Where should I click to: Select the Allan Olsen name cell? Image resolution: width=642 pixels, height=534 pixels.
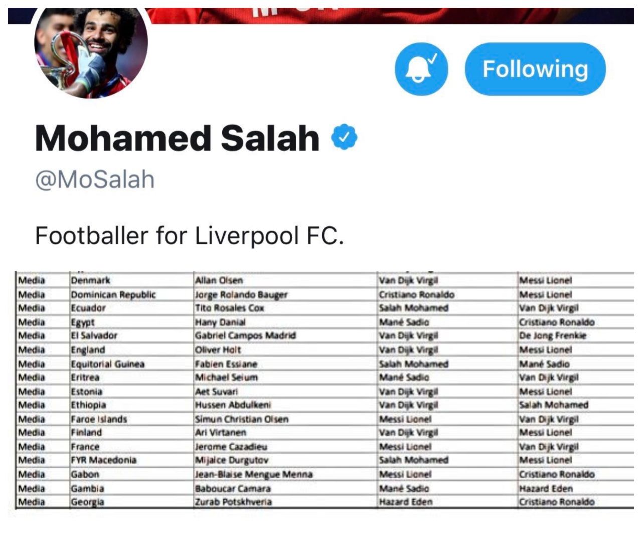point(285,280)
